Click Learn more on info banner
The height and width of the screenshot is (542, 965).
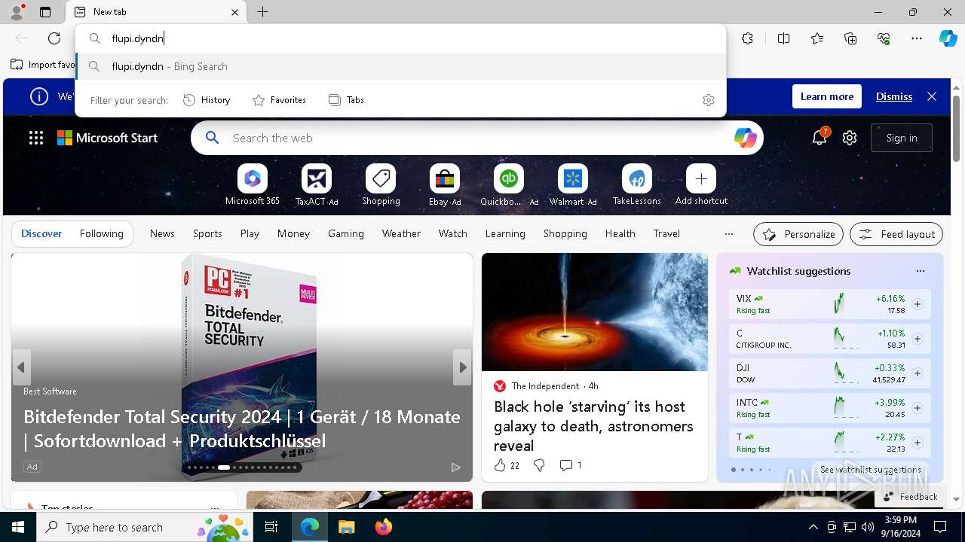827,96
